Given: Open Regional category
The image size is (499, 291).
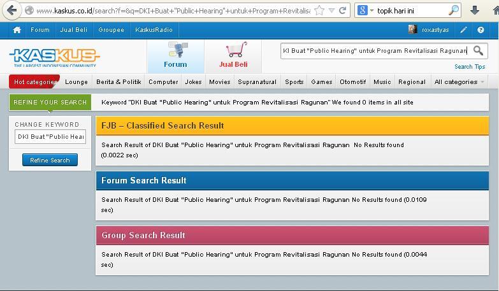Looking at the screenshot, I should pos(412,82).
